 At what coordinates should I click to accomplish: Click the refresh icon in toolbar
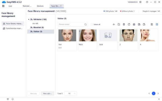(x=129, y=24)
